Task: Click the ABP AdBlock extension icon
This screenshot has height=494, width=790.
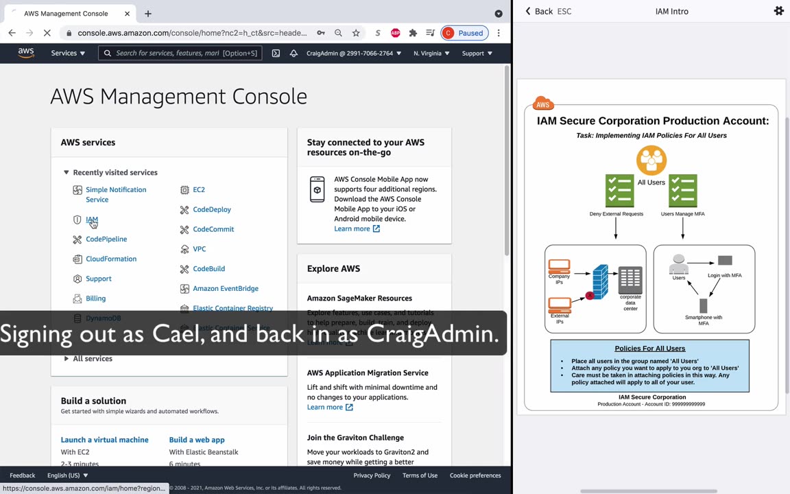Action: coord(396,33)
